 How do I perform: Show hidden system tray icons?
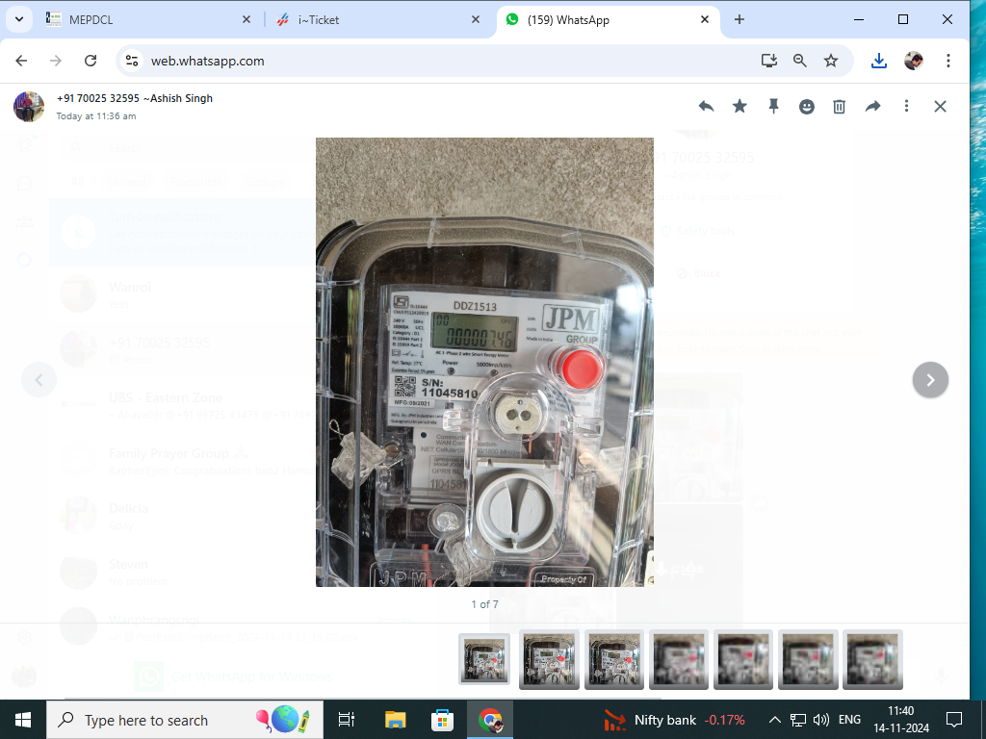point(775,720)
